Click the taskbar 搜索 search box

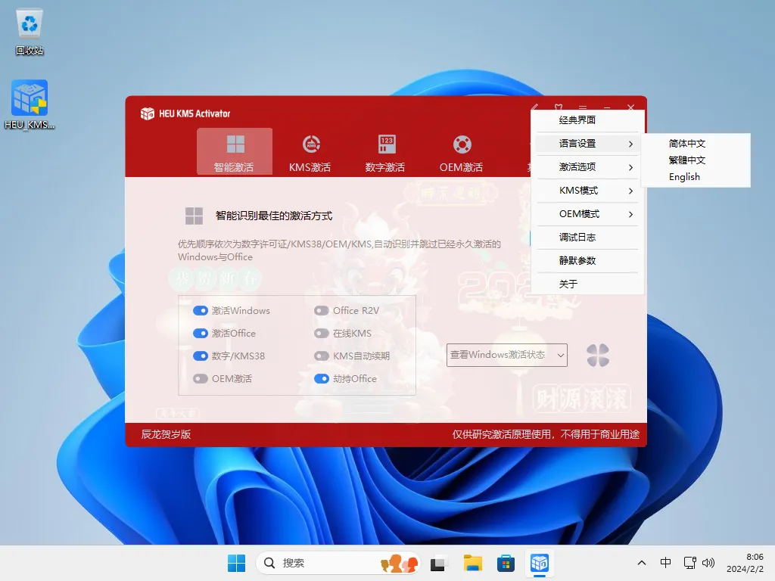click(x=338, y=563)
